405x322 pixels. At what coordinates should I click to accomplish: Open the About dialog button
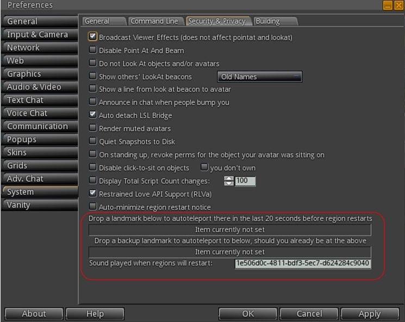click(x=34, y=313)
